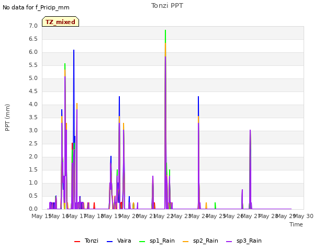Click the 5.0 y-axis tick label
Viewport: 335px width, 251px height.
point(33,78)
